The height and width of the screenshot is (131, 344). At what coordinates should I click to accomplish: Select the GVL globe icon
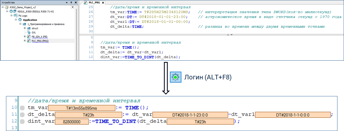(x=29, y=32)
